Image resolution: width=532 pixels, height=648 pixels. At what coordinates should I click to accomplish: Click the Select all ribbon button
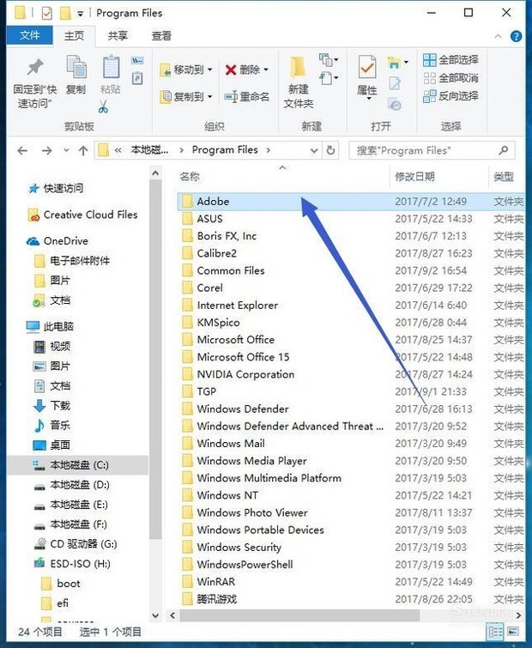[450, 60]
